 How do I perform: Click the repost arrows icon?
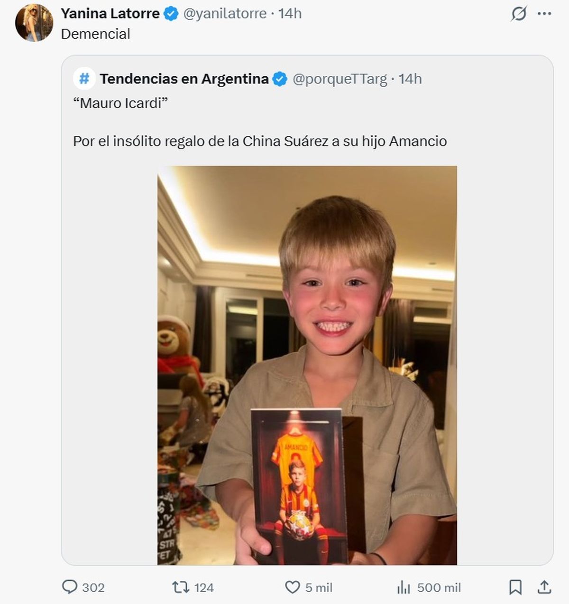[x=180, y=587]
